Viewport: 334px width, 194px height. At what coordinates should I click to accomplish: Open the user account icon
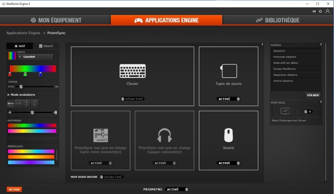pos(327,11)
